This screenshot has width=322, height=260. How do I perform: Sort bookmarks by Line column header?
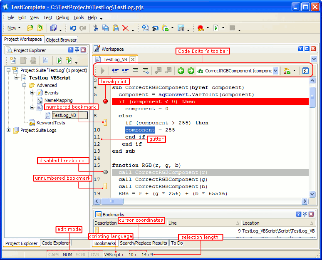pos(204,223)
